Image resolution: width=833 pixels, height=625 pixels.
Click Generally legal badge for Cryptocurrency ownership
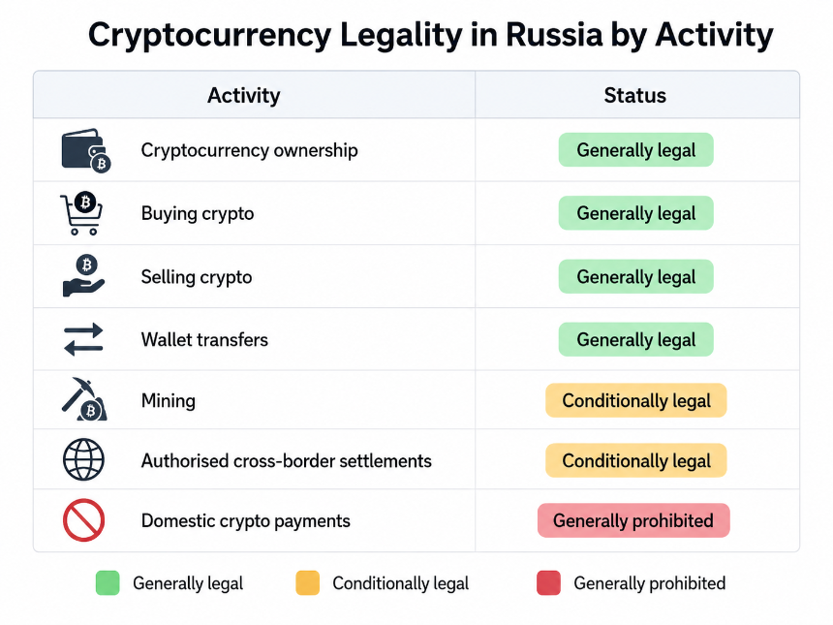[636, 150]
